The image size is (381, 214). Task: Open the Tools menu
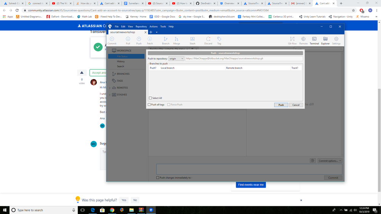pyautogui.click(x=163, y=26)
